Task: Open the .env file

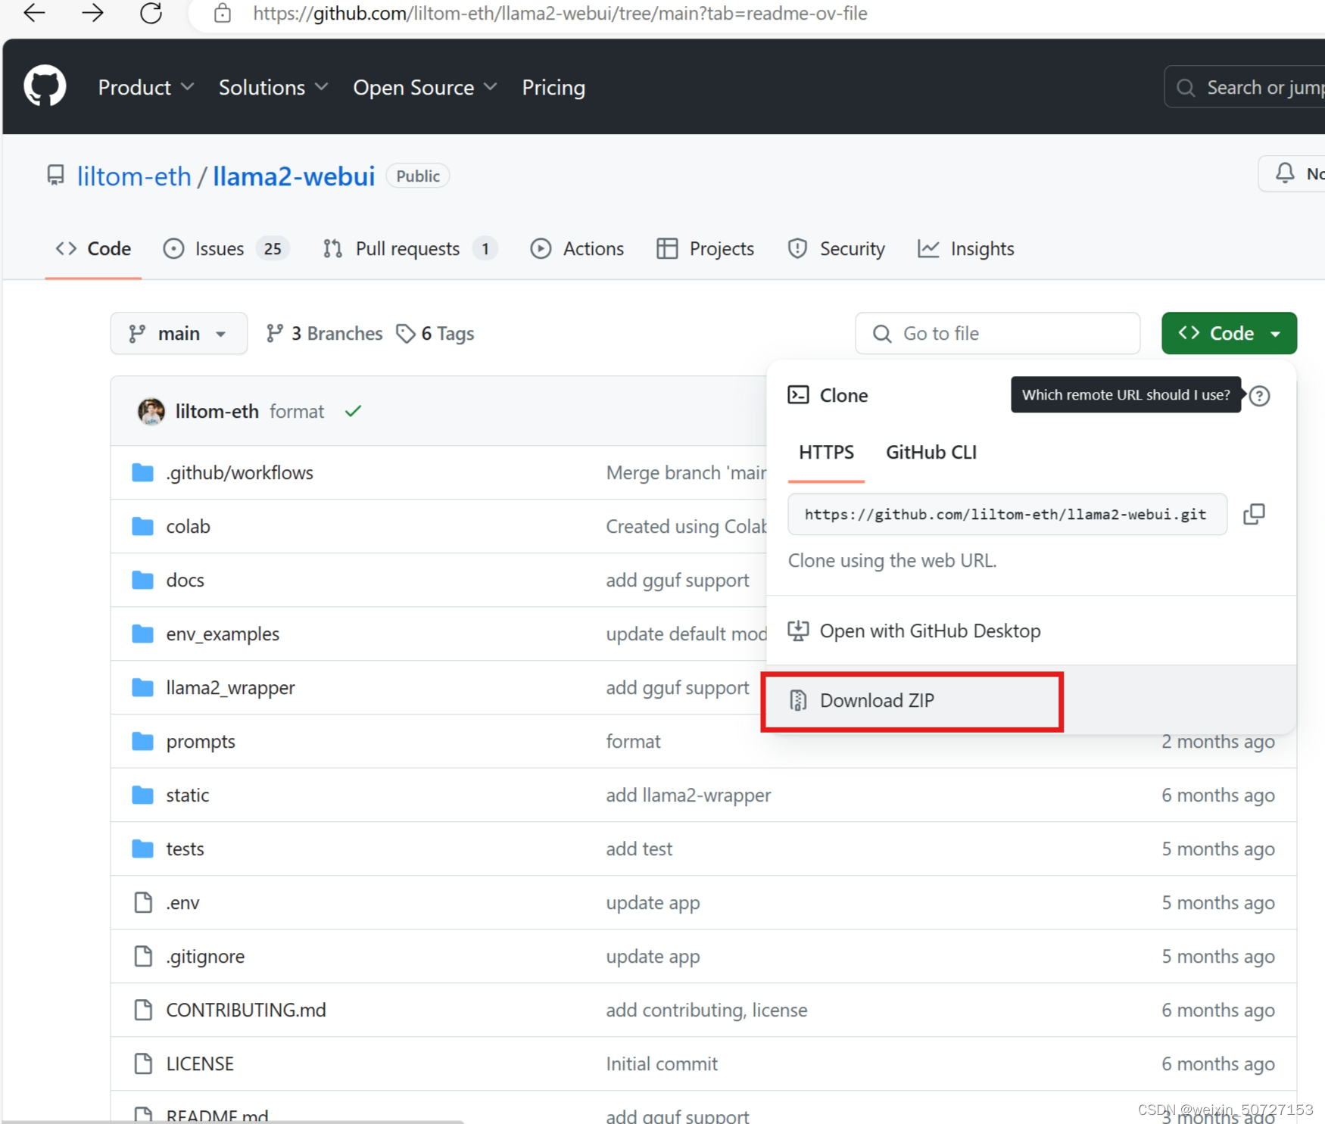Action: (x=182, y=902)
